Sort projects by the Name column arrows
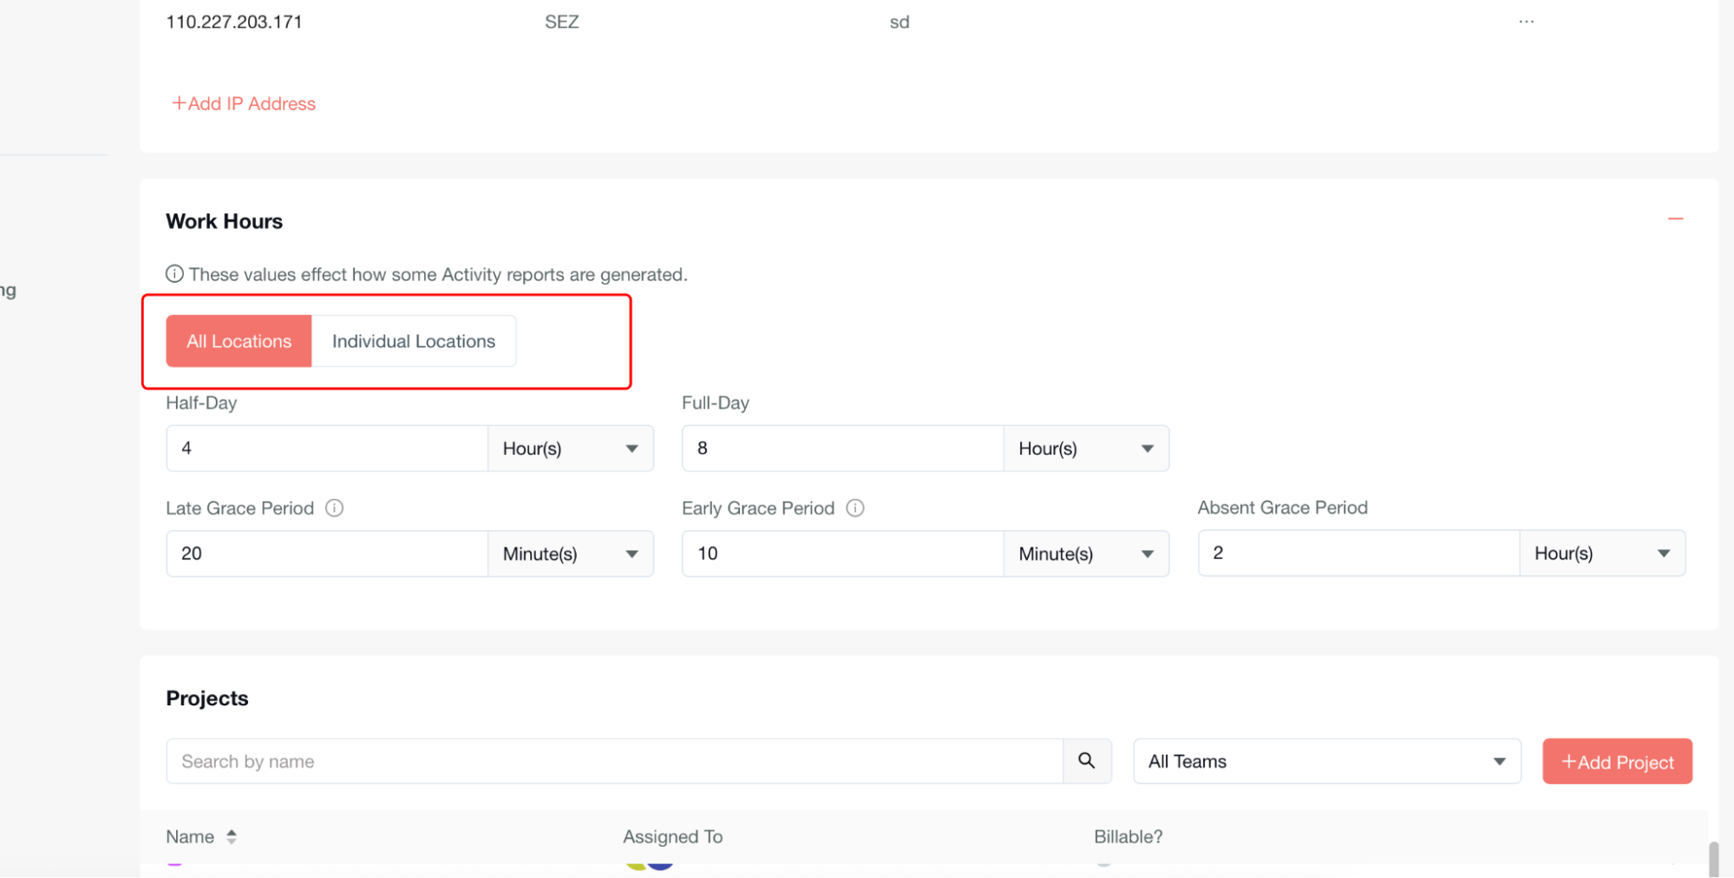This screenshot has height=878, width=1734. 232,836
